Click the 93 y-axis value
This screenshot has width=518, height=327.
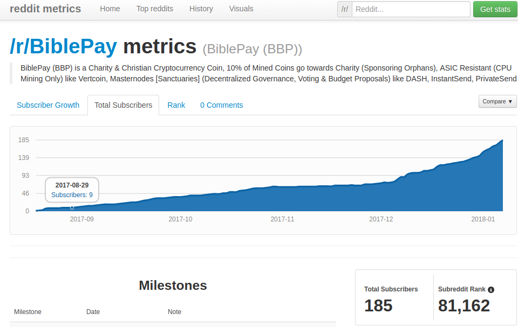tap(25, 176)
